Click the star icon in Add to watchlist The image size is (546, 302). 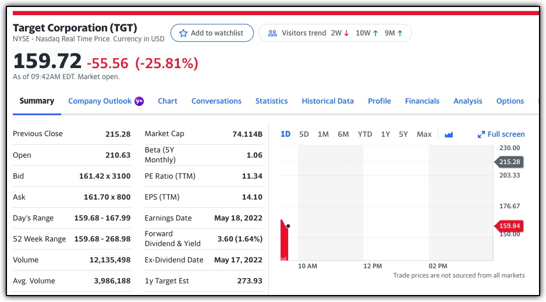pyautogui.click(x=183, y=33)
